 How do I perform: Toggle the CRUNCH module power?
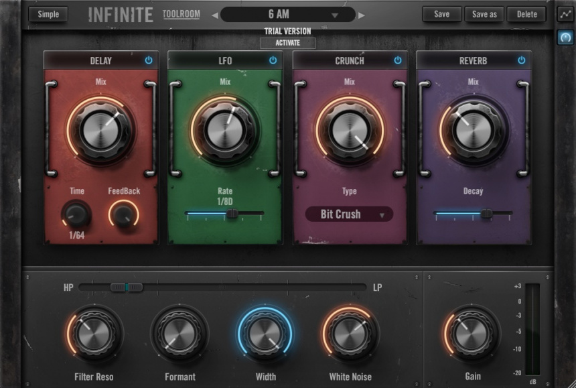(399, 60)
